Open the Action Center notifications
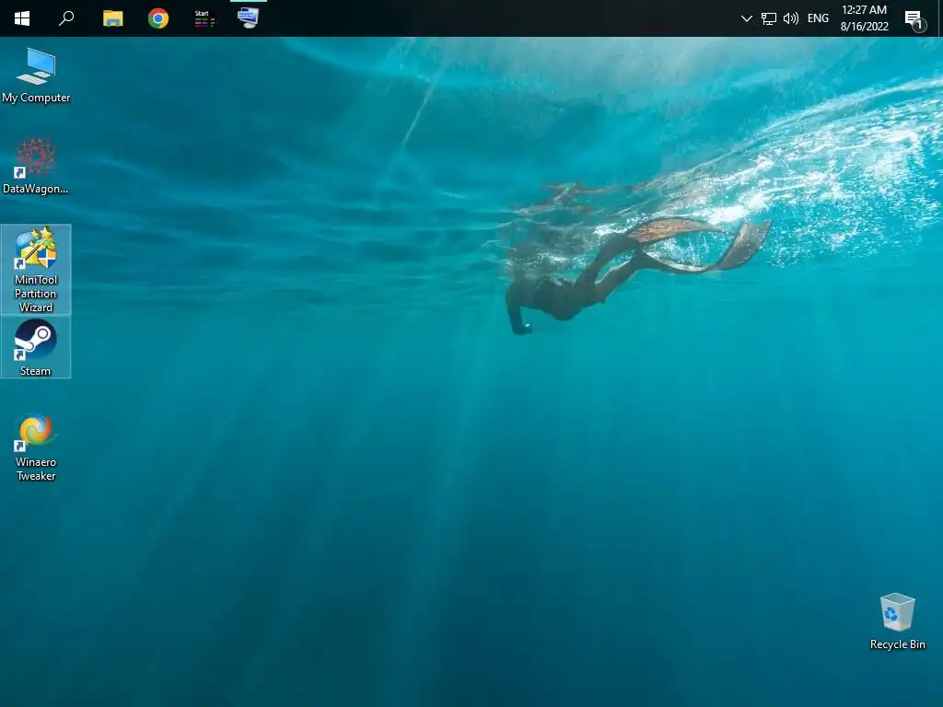 coord(914,20)
